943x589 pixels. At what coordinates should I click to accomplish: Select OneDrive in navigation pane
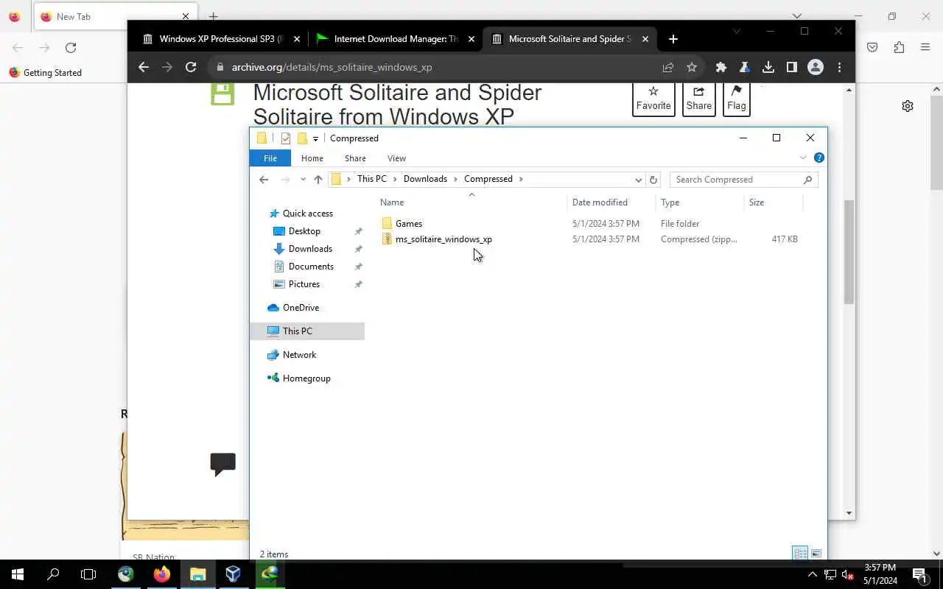click(x=301, y=308)
